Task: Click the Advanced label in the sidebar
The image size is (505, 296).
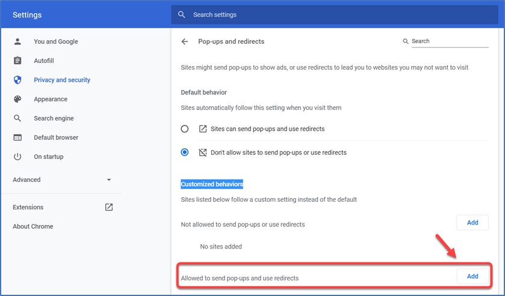Action: point(26,180)
